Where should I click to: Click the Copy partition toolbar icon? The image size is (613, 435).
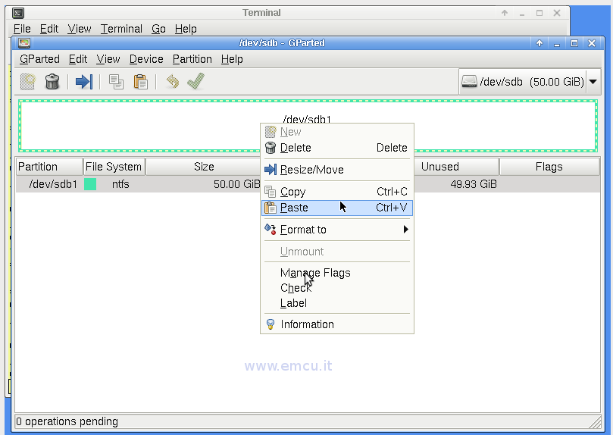click(116, 82)
